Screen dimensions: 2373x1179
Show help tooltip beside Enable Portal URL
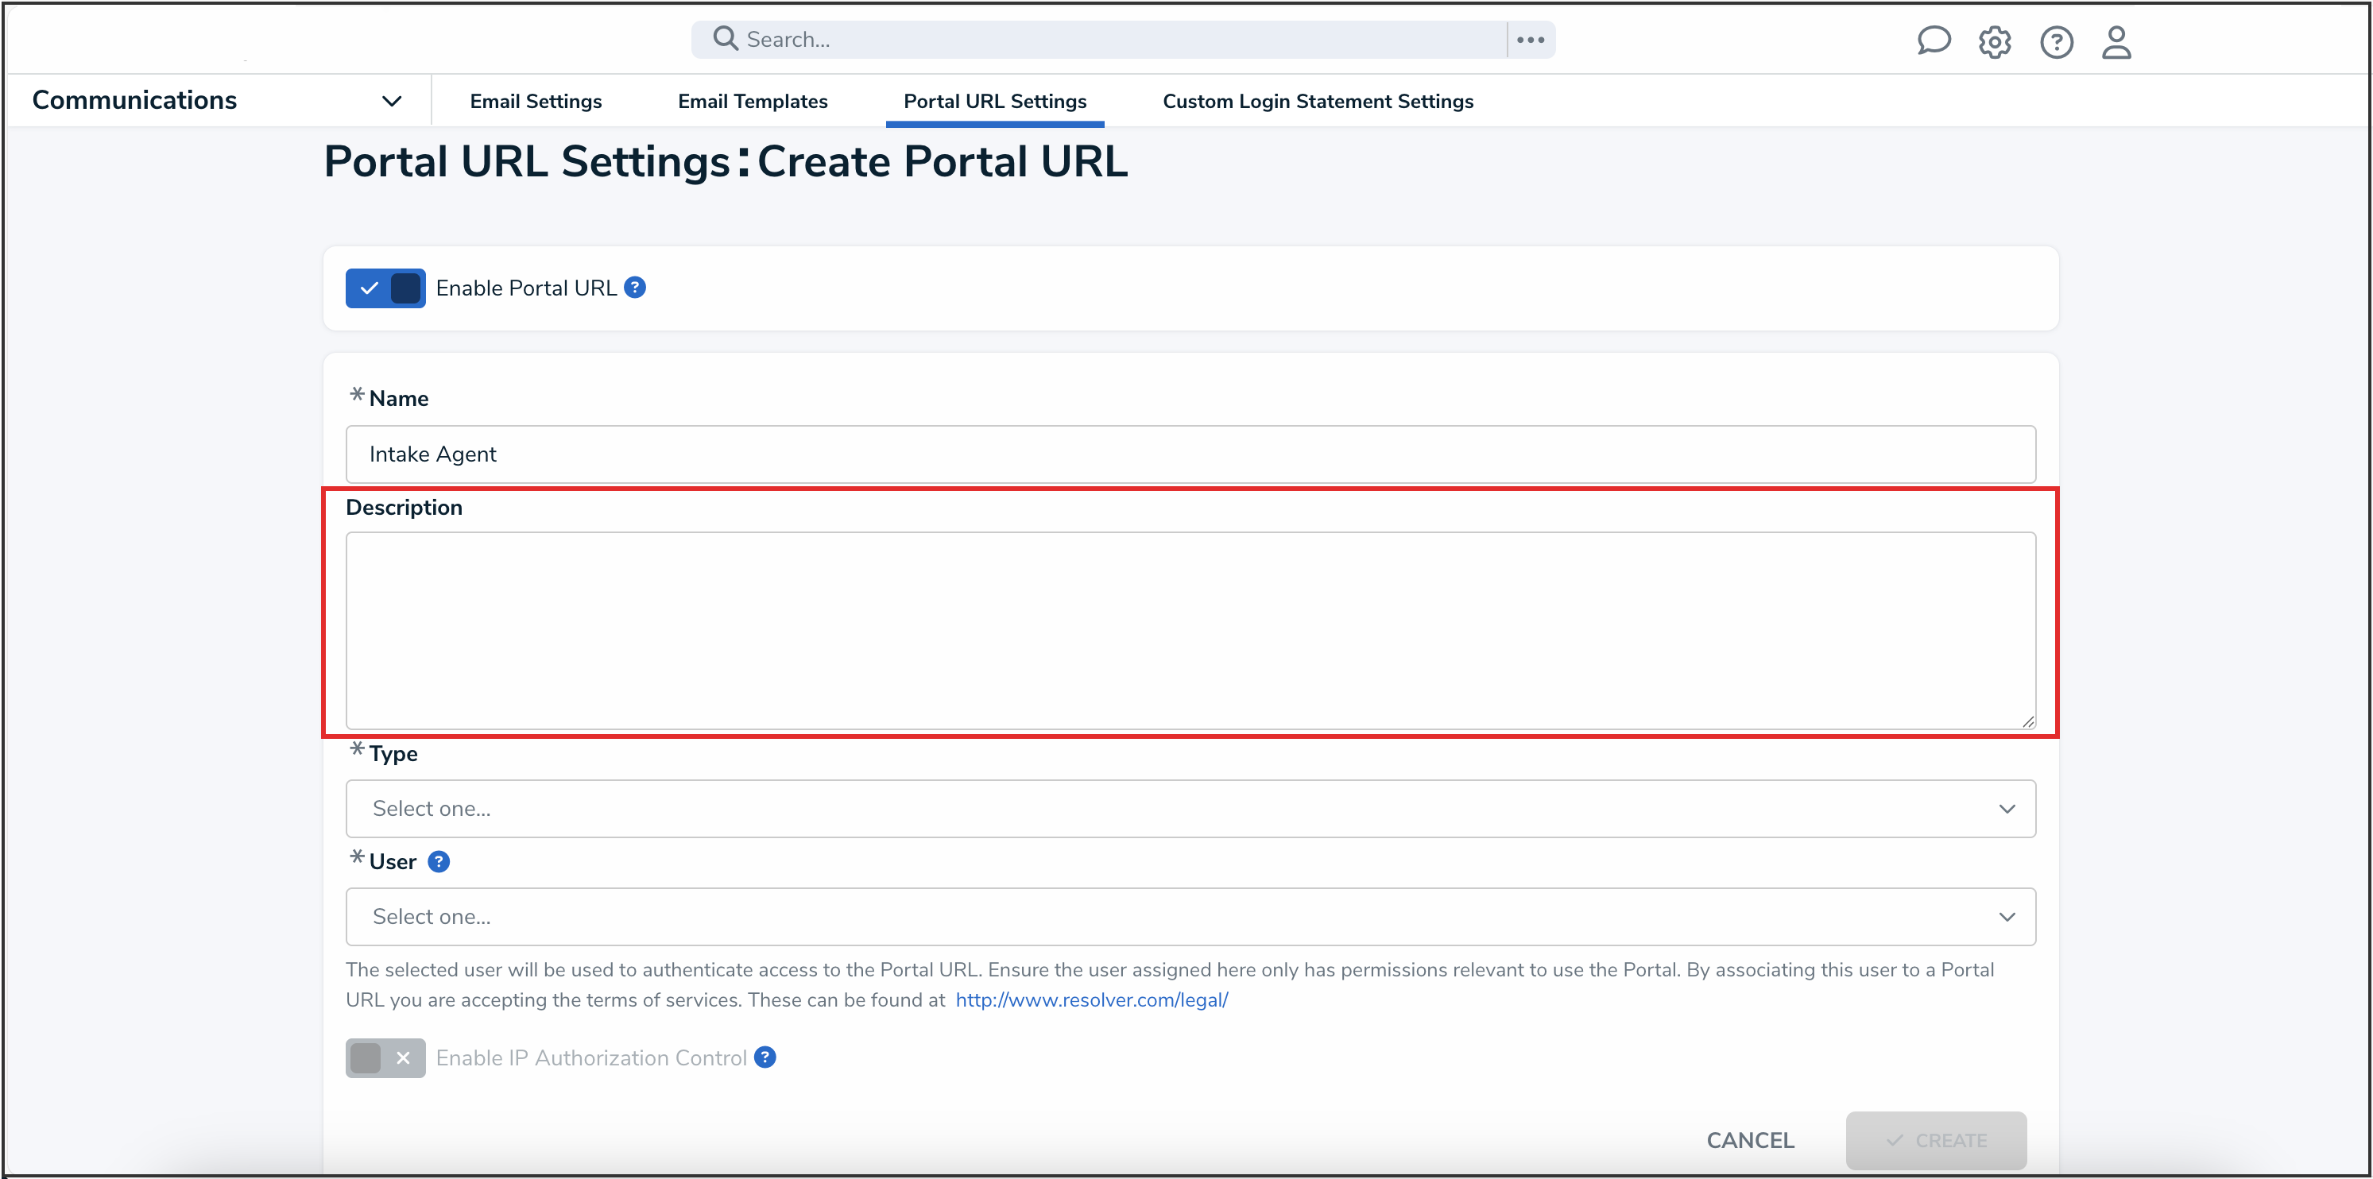(x=635, y=288)
